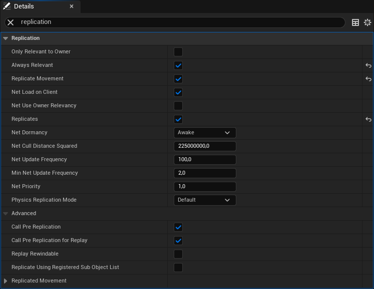Open the property matrix table view icon
This screenshot has width=374, height=289.
click(355, 22)
